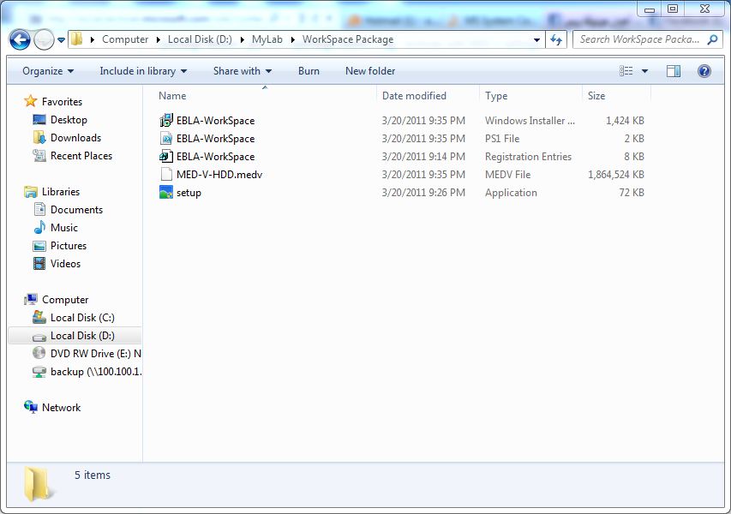Select the MED-V-HDD.medv file
This screenshot has height=514, width=731.
(219, 175)
